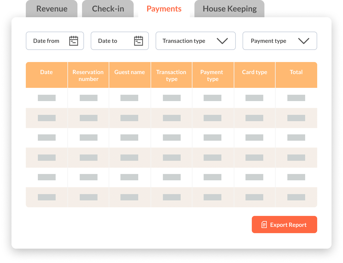Screen dimensions: 343x263
Task: Open the Check-in tab
Action: [108, 9]
